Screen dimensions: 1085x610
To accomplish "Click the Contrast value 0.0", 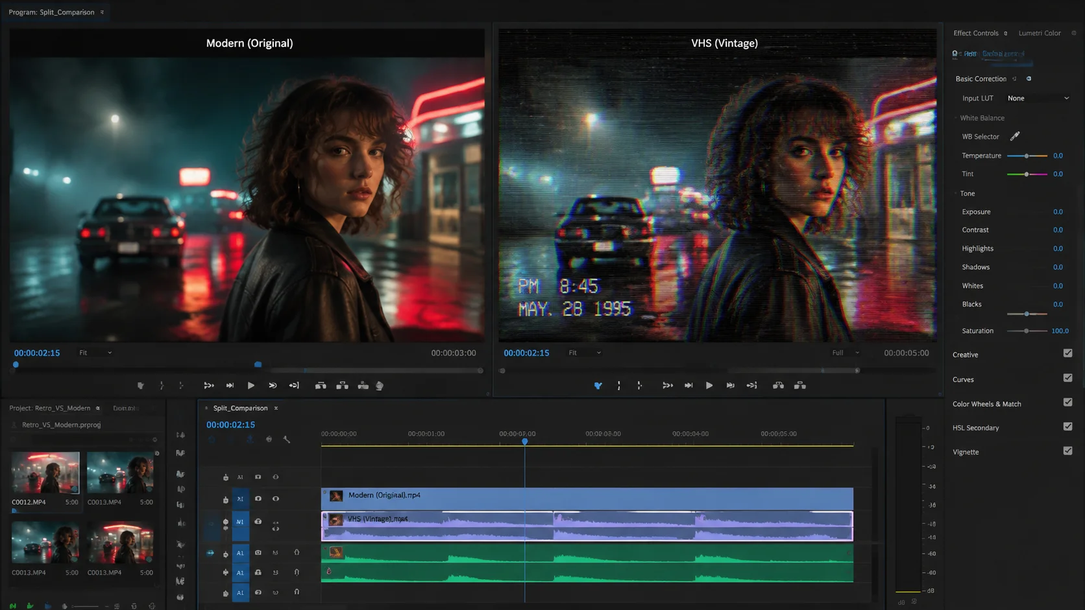I will point(1058,230).
